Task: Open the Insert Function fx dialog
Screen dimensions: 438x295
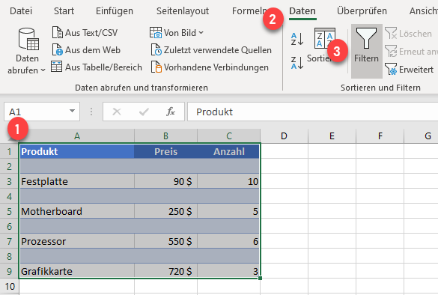Action: pos(171,112)
